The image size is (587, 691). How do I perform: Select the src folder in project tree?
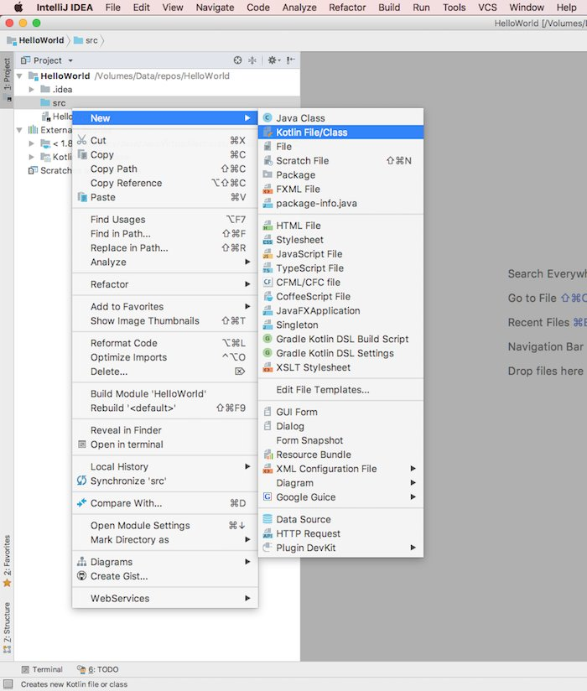point(157,102)
